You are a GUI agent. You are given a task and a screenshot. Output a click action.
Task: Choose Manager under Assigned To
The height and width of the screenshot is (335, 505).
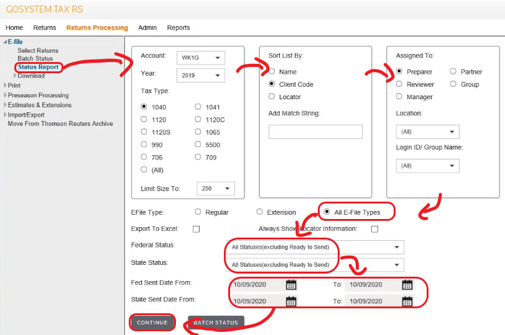click(399, 96)
